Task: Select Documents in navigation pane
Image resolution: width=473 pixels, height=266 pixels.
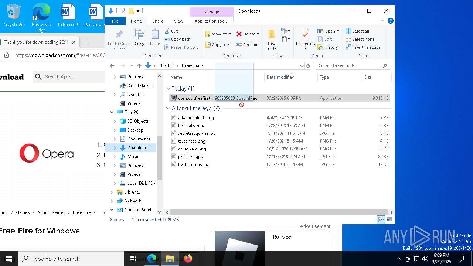Action: click(139, 139)
